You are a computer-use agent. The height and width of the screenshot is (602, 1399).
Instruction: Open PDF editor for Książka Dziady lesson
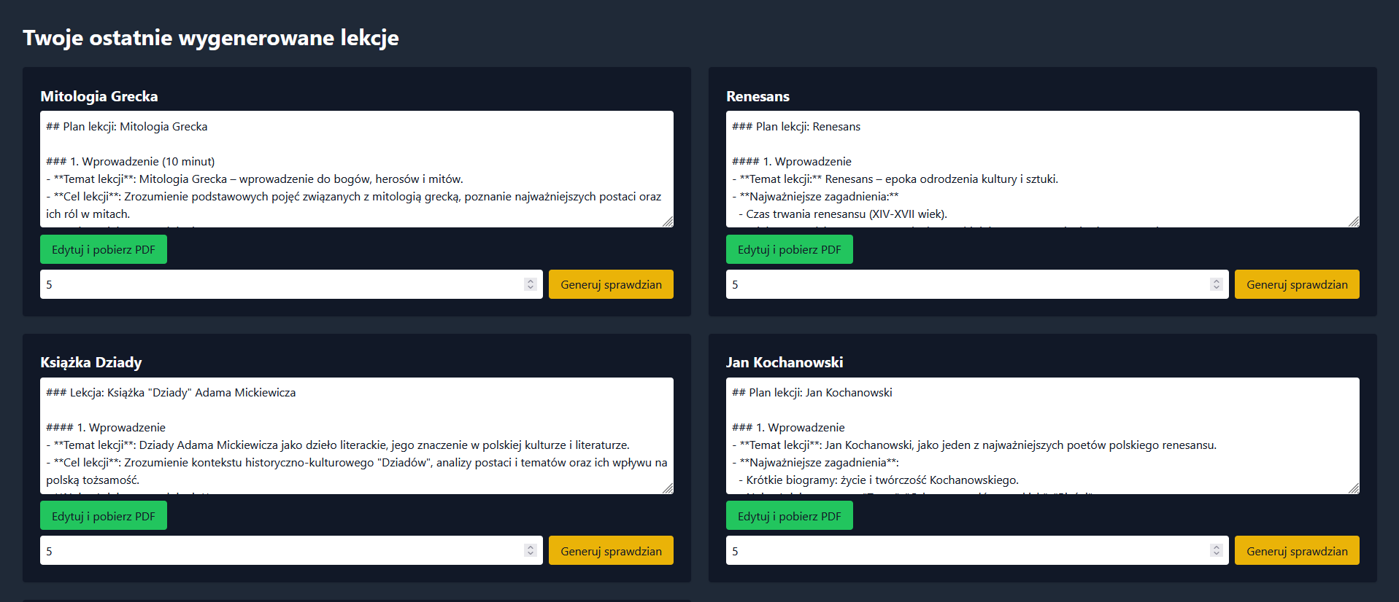pos(103,516)
